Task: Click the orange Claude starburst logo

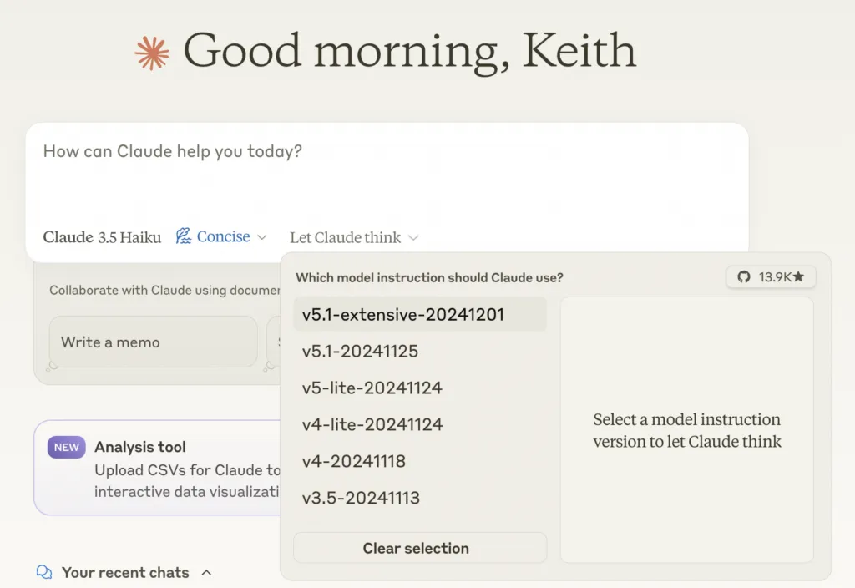Action: [152, 53]
